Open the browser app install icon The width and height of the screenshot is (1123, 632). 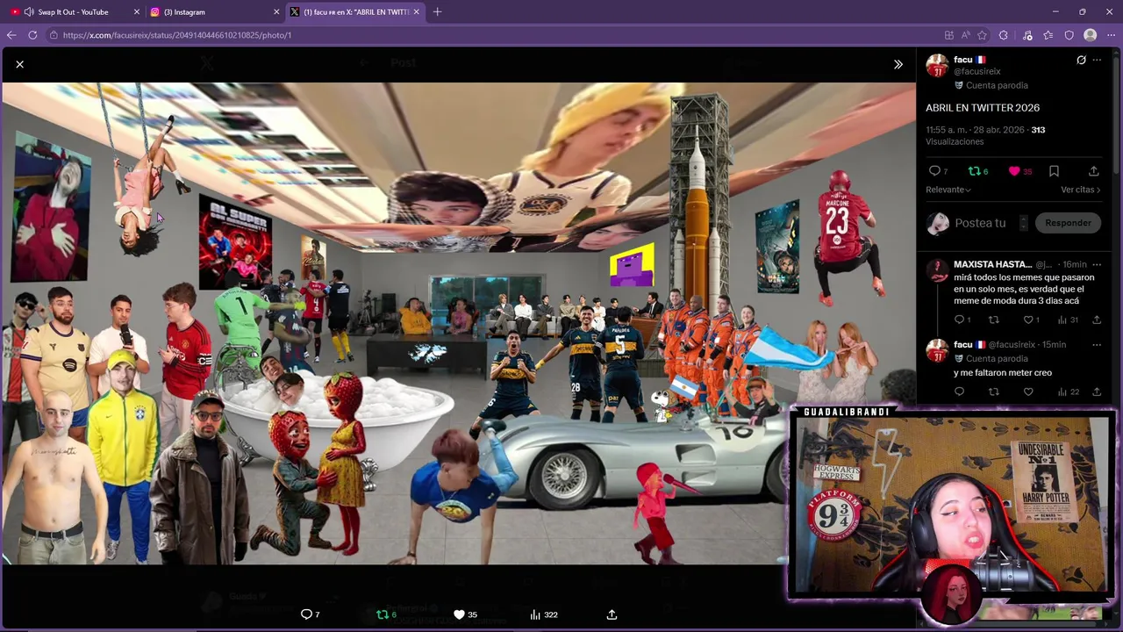click(949, 35)
